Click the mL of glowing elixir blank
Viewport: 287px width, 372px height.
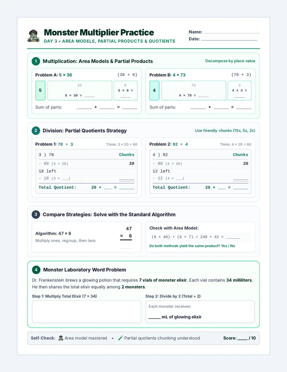click(x=155, y=318)
